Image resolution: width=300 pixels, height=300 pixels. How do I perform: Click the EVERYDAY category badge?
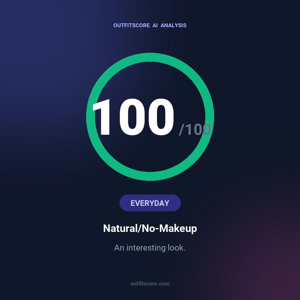point(150,203)
